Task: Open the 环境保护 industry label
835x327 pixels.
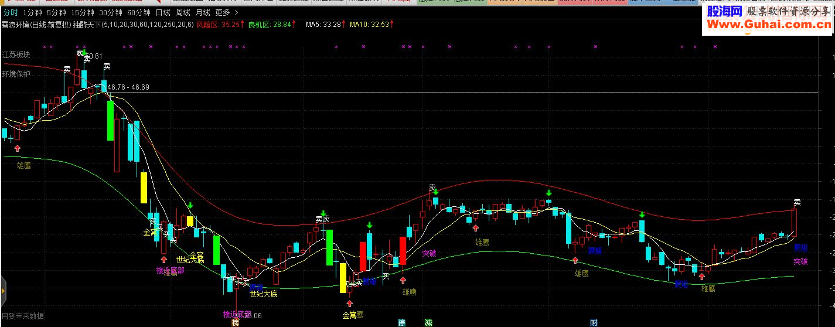Action: tap(16, 74)
